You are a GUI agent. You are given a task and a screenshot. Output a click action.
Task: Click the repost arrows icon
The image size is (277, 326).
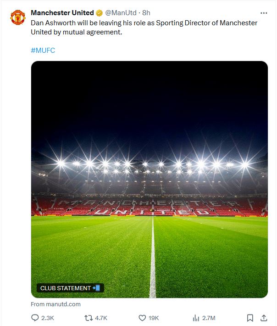pos(89,318)
